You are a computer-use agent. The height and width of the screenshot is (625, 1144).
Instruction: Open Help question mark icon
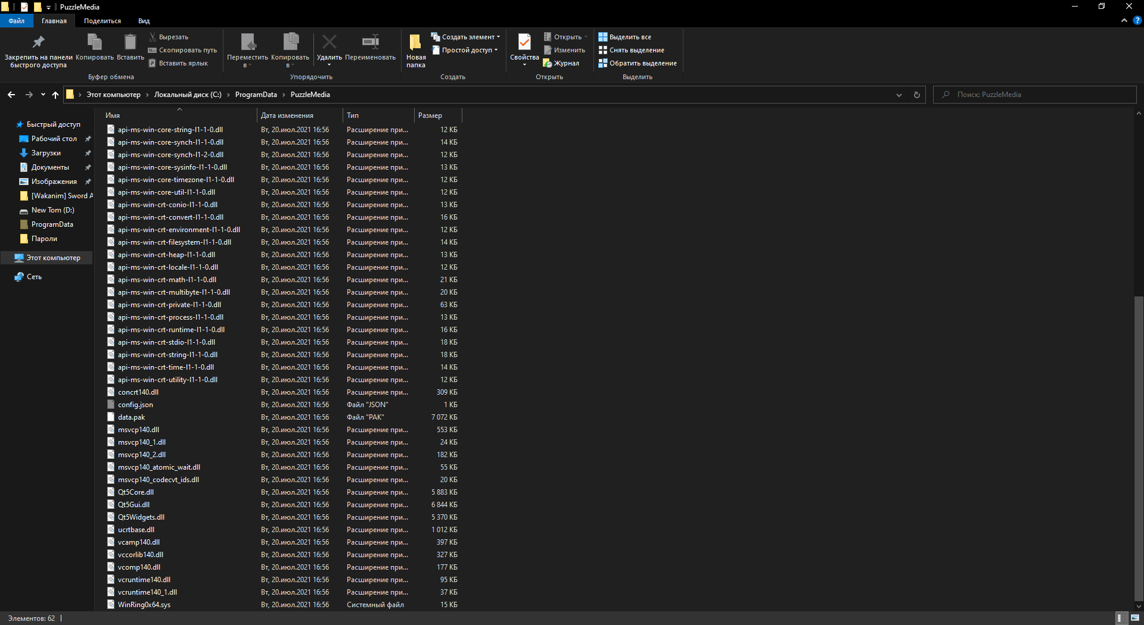[1137, 20]
